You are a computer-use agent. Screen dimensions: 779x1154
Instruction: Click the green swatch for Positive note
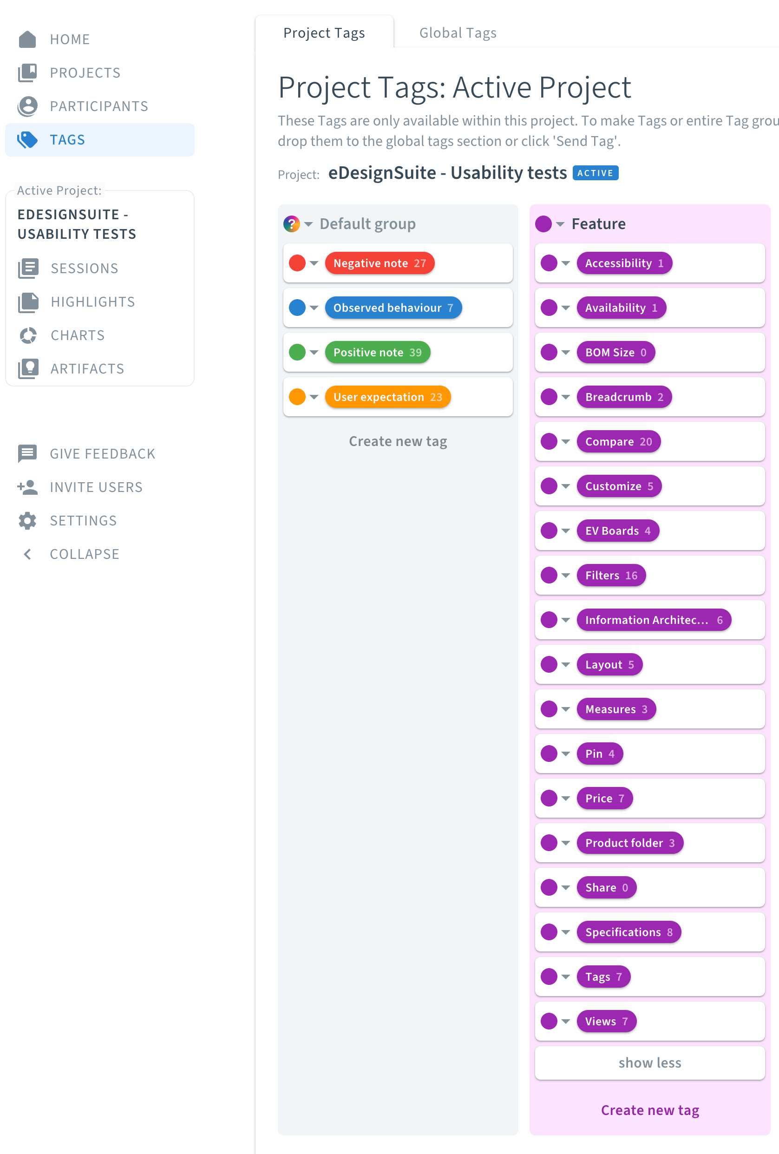[297, 352]
